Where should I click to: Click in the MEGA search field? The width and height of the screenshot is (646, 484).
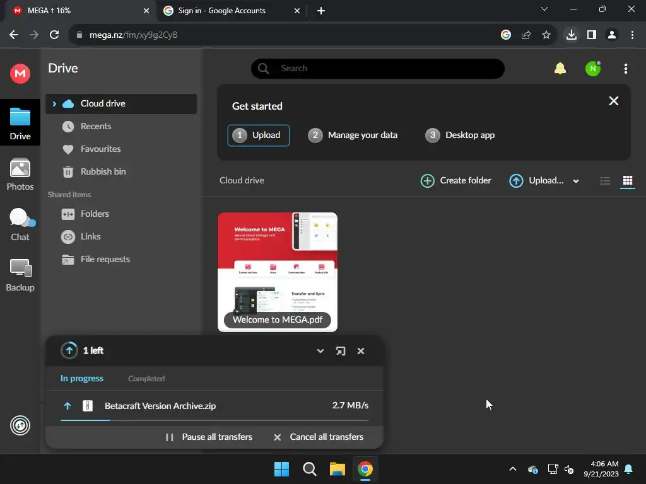(377, 68)
